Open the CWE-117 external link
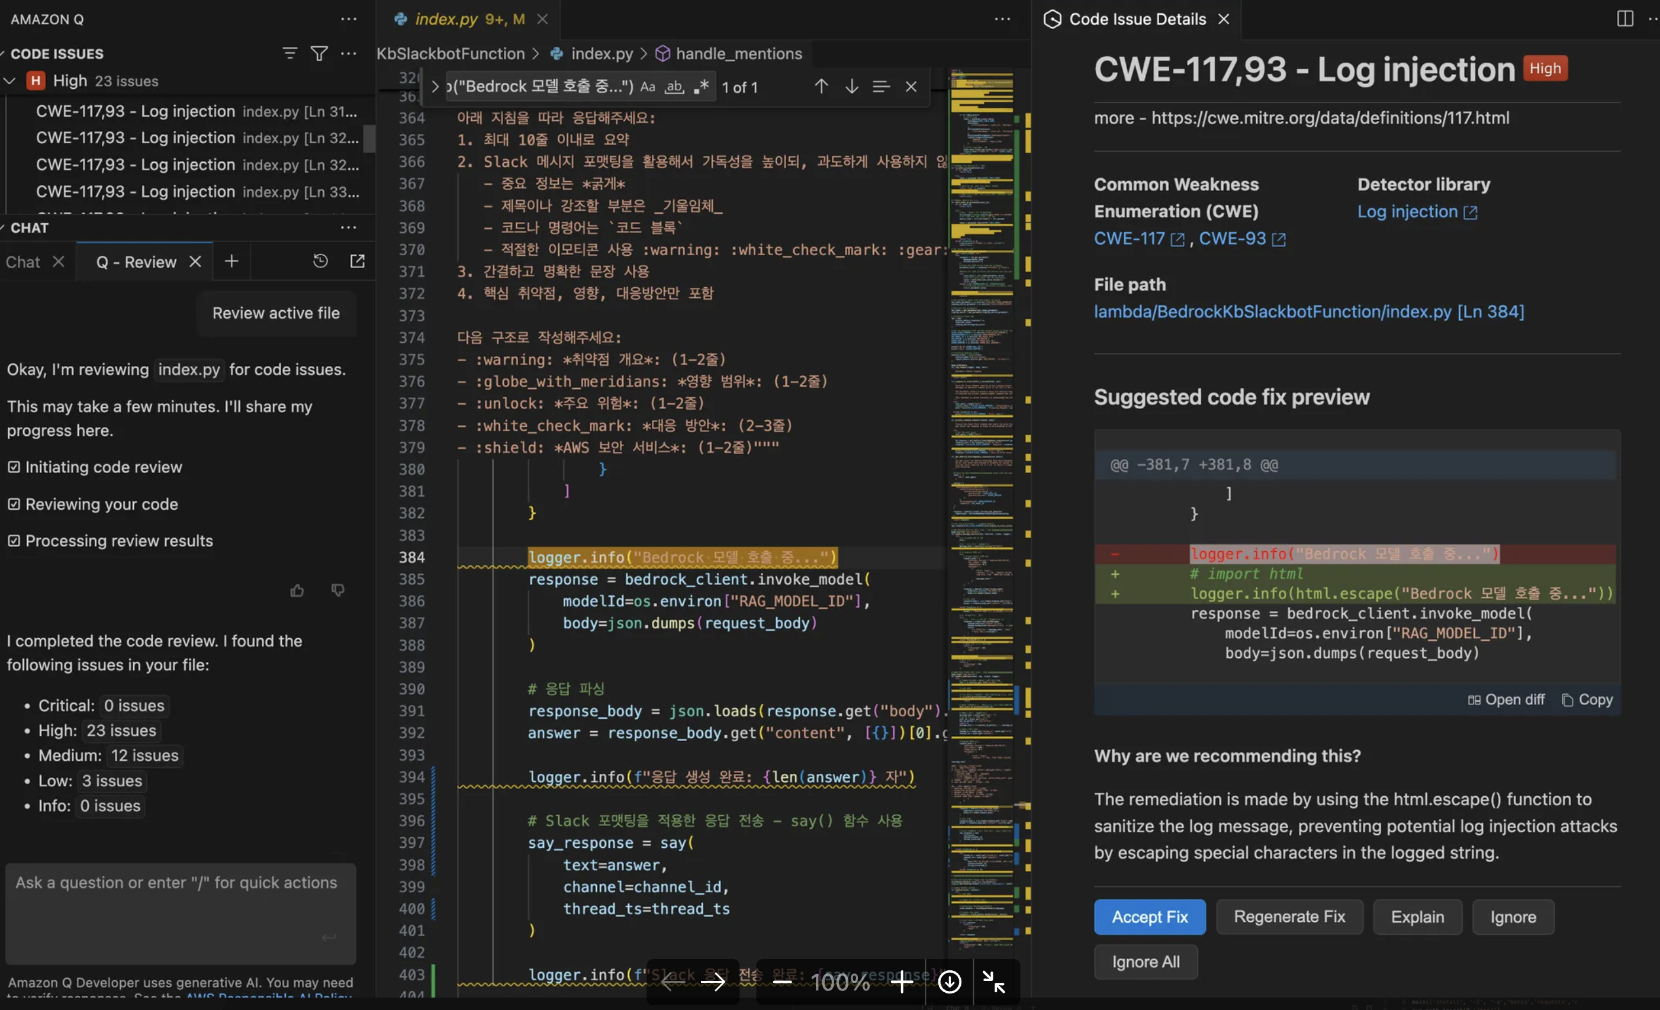Viewport: 1660px width, 1010px height. (x=1129, y=239)
